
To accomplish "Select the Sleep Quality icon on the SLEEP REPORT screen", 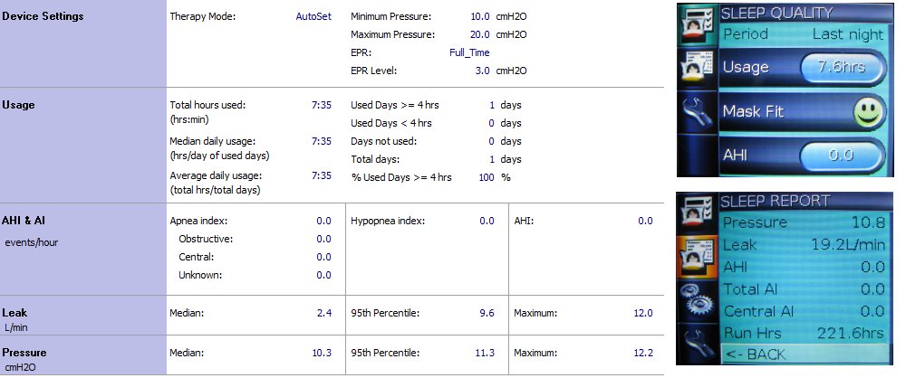I will click(x=698, y=212).
